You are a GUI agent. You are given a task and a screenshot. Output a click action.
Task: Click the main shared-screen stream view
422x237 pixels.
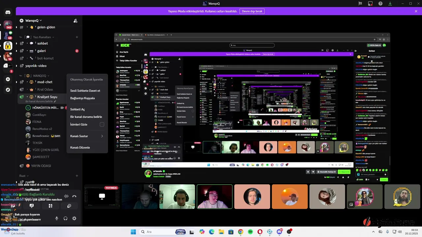(x=252, y=107)
